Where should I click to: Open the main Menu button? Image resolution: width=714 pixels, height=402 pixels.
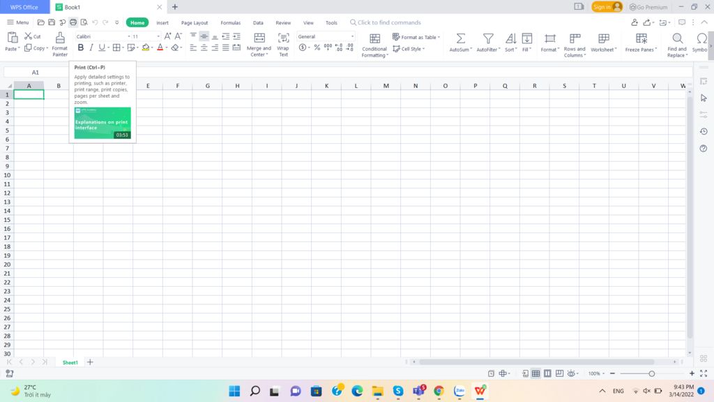coord(17,22)
